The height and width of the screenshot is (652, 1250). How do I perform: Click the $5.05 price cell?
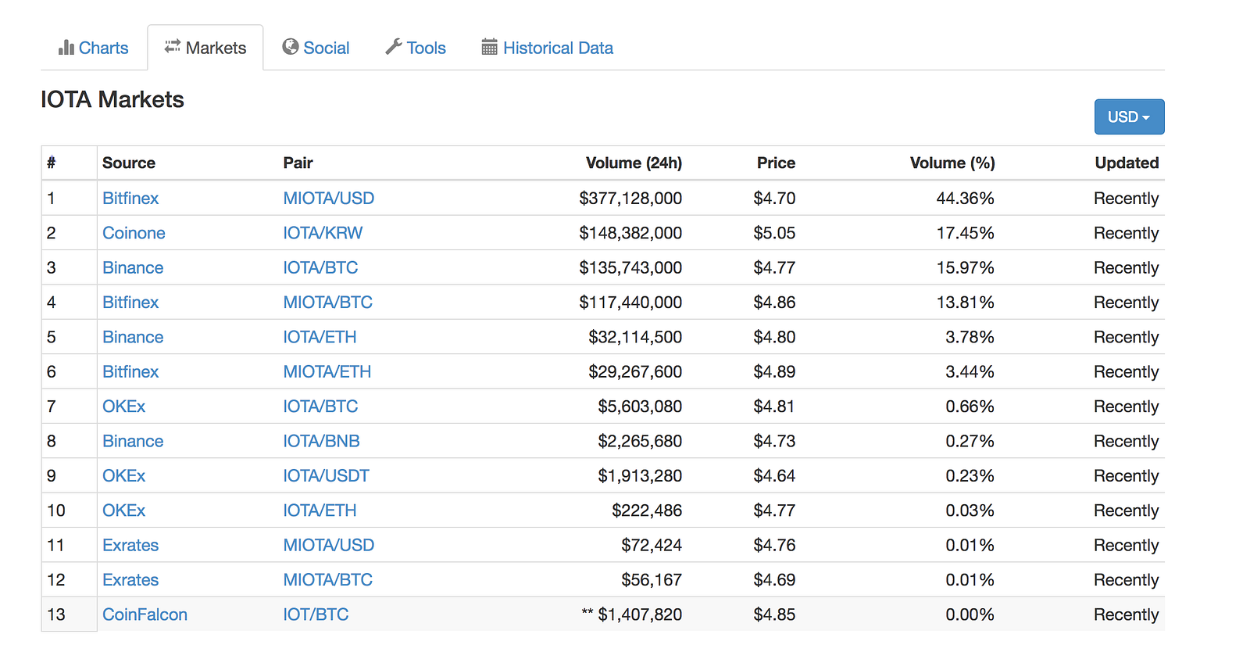click(774, 233)
